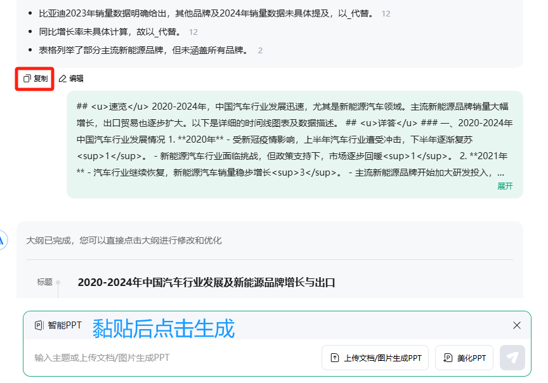Image resolution: width=548 pixels, height=383 pixels.
Task: Click the paper-plane send button
Action: 512,358
